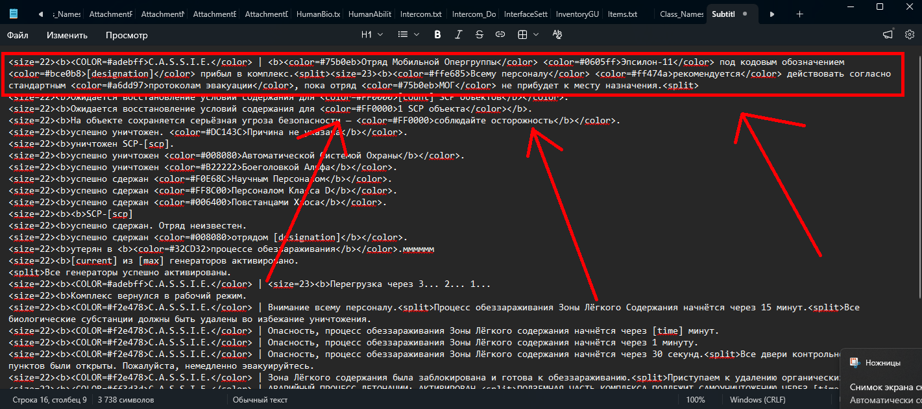Viewport: 922px width, 409px height.
Task: Switch to the HumanBio.tx tab
Action: click(319, 14)
